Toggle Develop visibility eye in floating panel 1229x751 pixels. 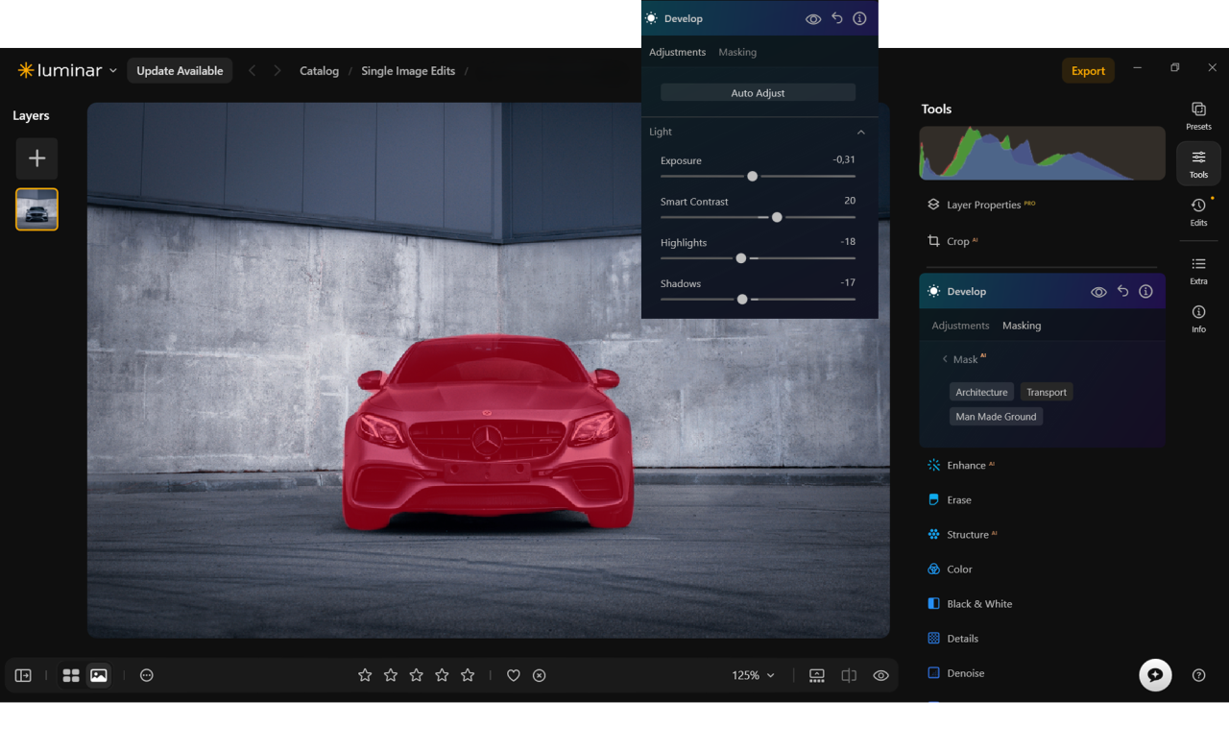813,18
